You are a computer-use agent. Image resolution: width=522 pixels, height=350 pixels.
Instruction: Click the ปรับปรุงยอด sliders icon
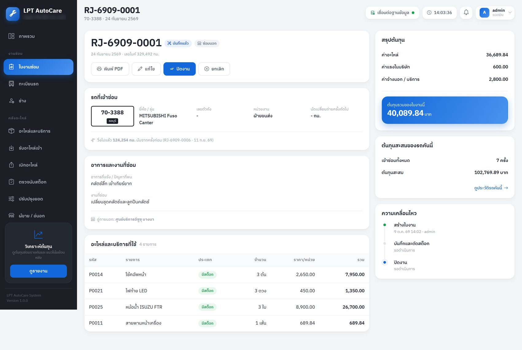(11, 199)
